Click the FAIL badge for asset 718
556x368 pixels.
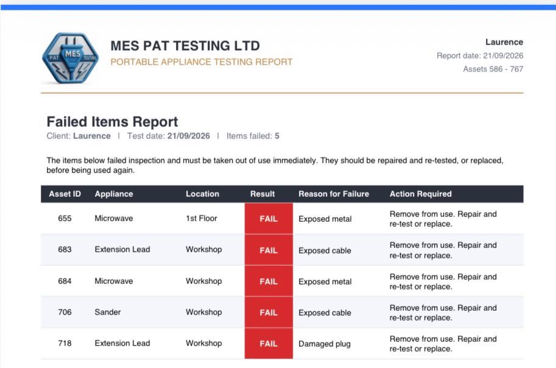(269, 344)
